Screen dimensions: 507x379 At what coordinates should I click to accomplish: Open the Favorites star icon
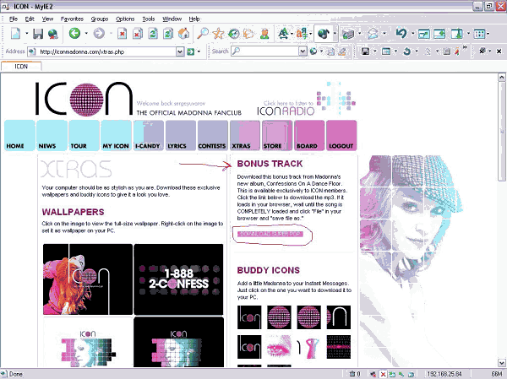[218, 33]
